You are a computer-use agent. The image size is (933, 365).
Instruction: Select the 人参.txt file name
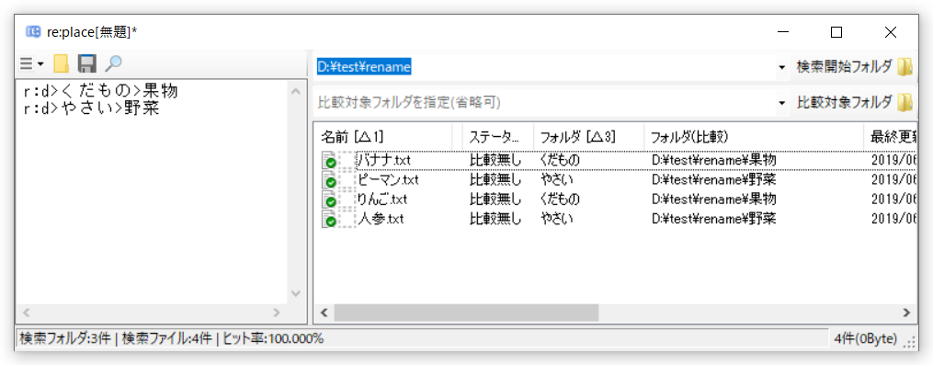(381, 219)
